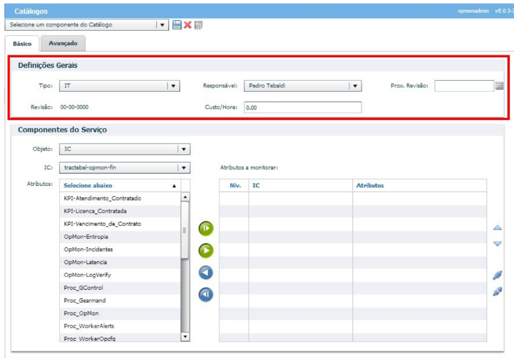Click the save (floppy disk) icon

pos(177,25)
